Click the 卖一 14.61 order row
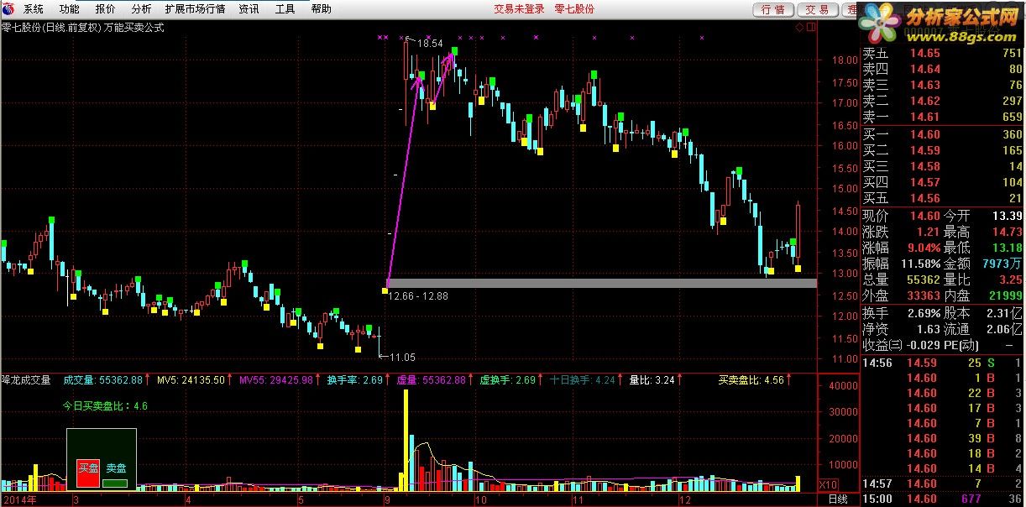The image size is (1026, 507). click(x=944, y=117)
